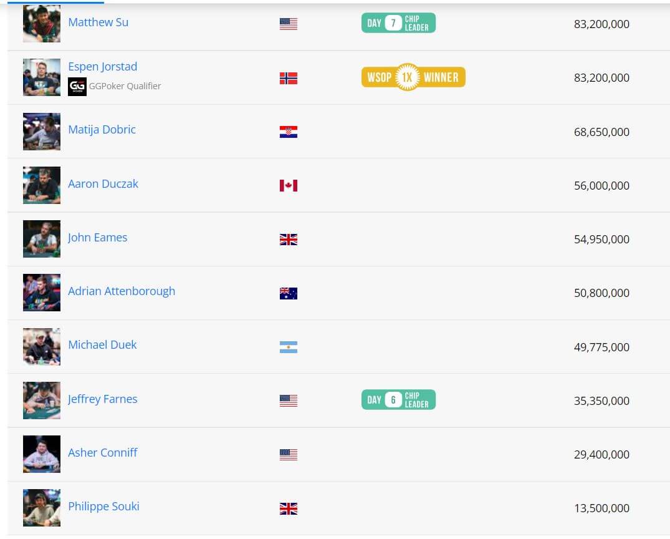This screenshot has height=539, width=670.
Task: Open Matthew Su's player profile
Action: tap(98, 22)
